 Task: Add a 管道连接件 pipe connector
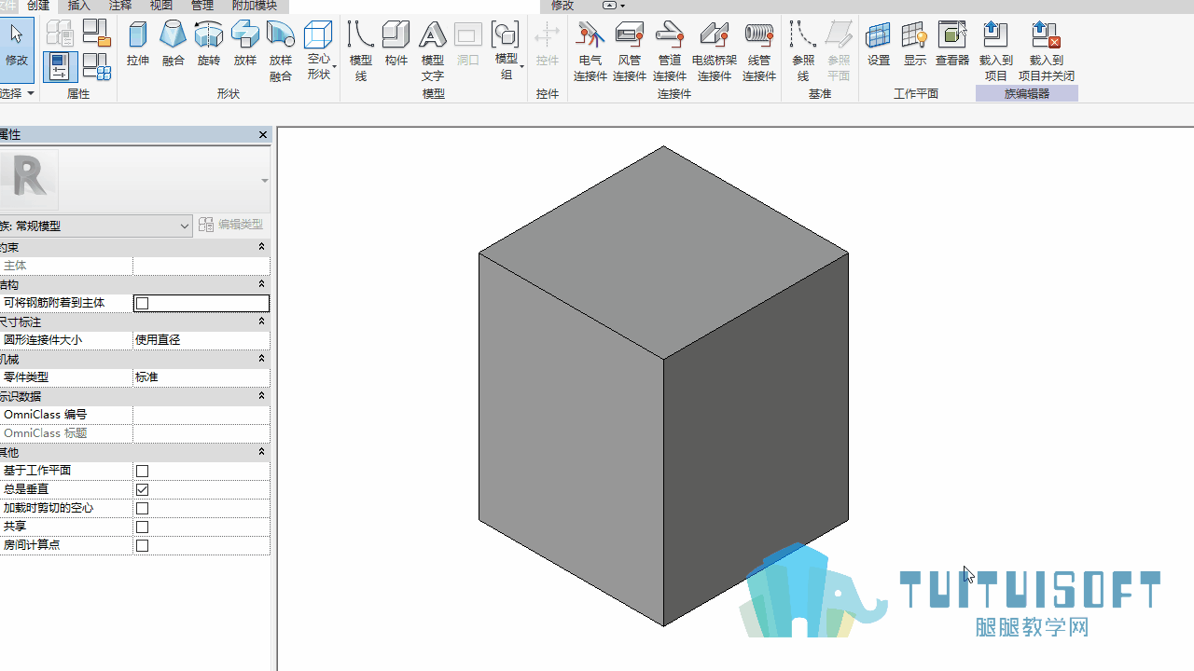tap(670, 51)
